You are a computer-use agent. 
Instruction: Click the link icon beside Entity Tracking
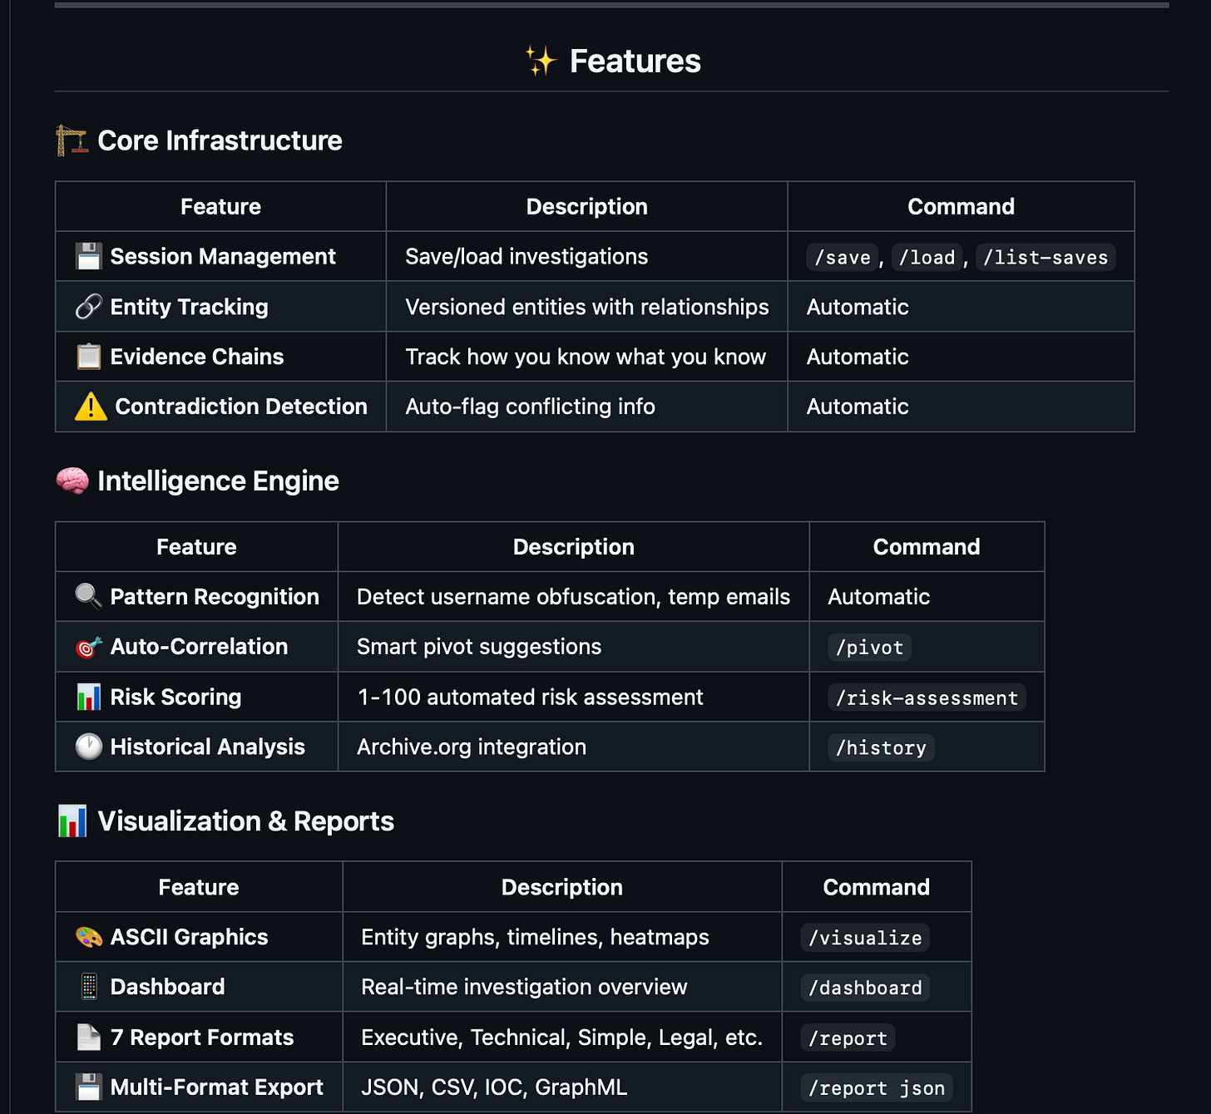pos(89,307)
